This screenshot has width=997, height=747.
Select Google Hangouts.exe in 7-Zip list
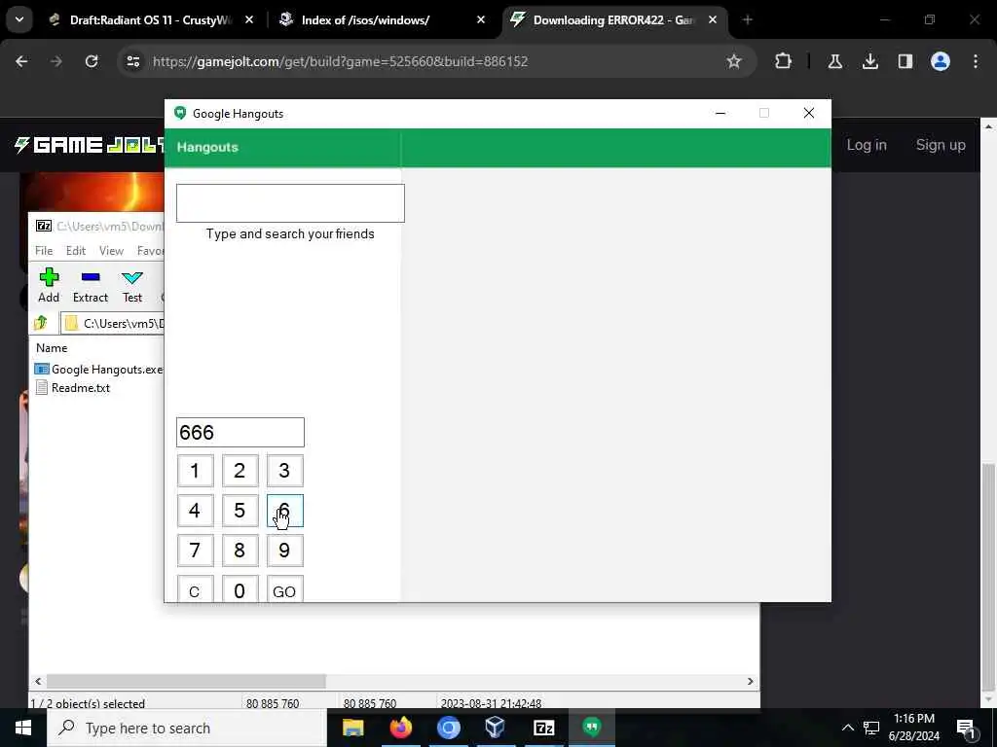(x=99, y=369)
